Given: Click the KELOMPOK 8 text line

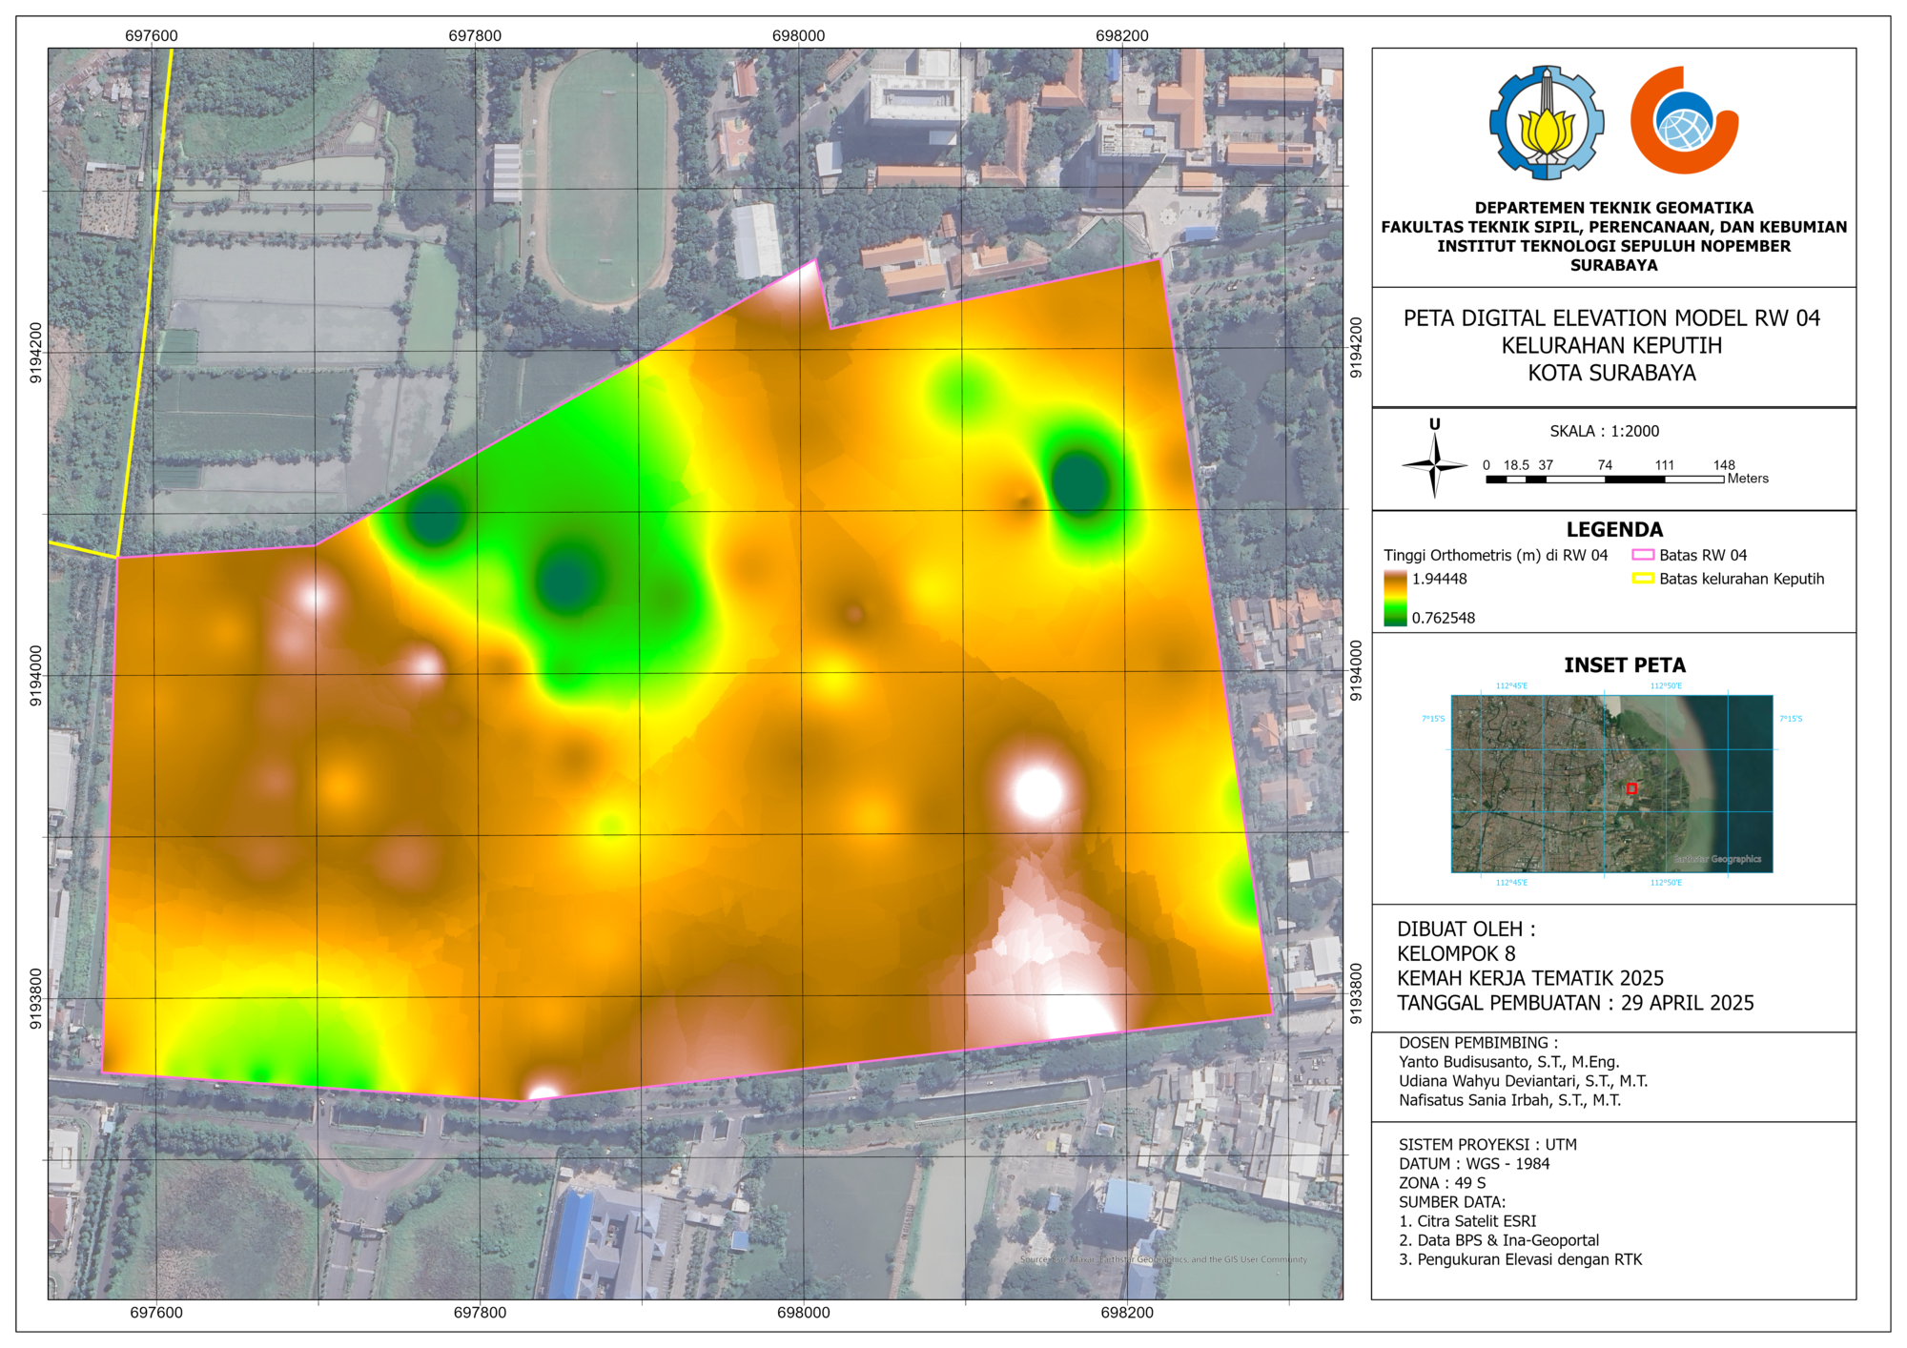Looking at the screenshot, I should tap(1455, 953).
